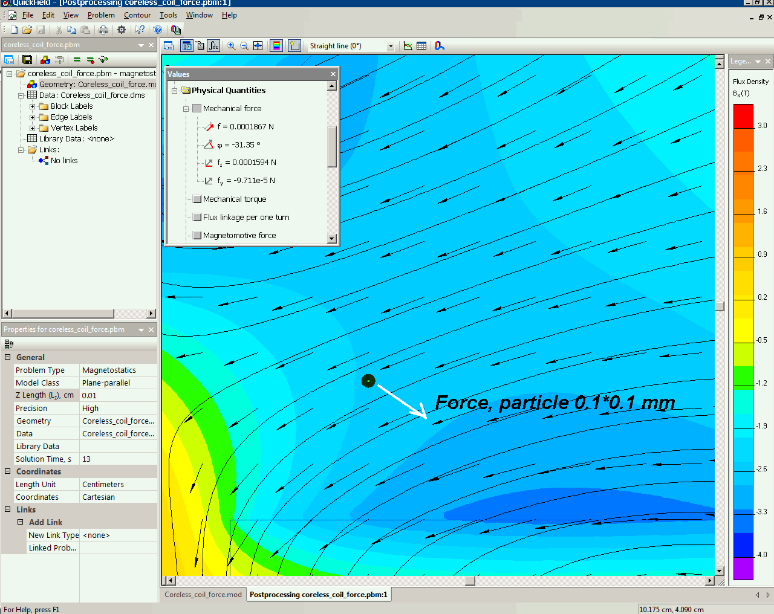Image resolution: width=774 pixels, height=614 pixels.
Task: Open the Contour menu
Action: (137, 15)
